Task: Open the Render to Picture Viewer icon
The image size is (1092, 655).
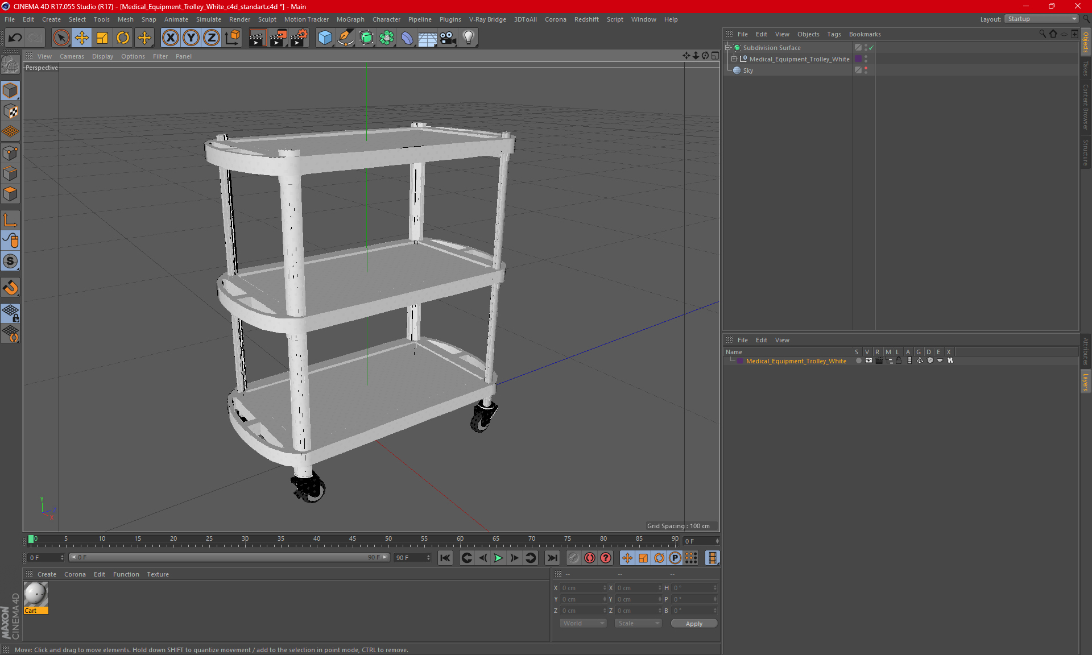Action: pyautogui.click(x=278, y=38)
